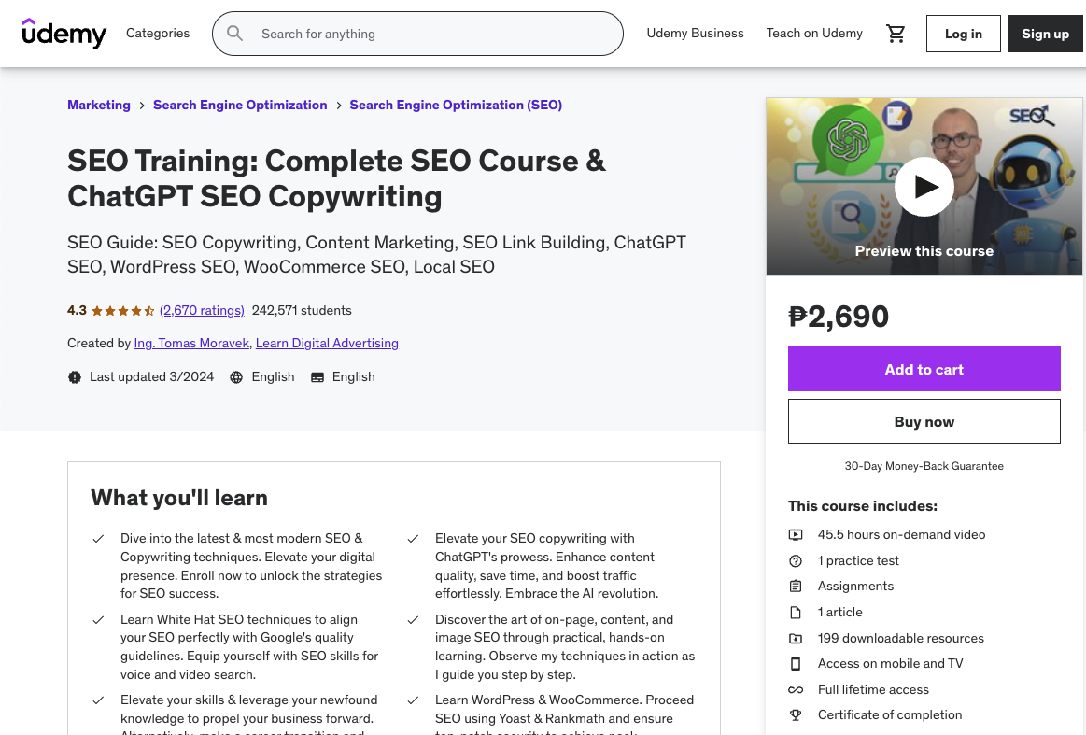Click the ₱2,690 price

click(839, 317)
